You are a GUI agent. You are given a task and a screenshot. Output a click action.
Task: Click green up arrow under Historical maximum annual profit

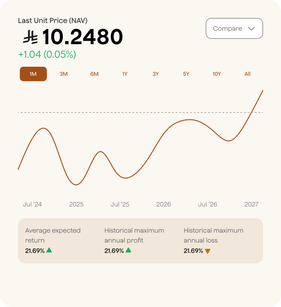pyautogui.click(x=128, y=250)
